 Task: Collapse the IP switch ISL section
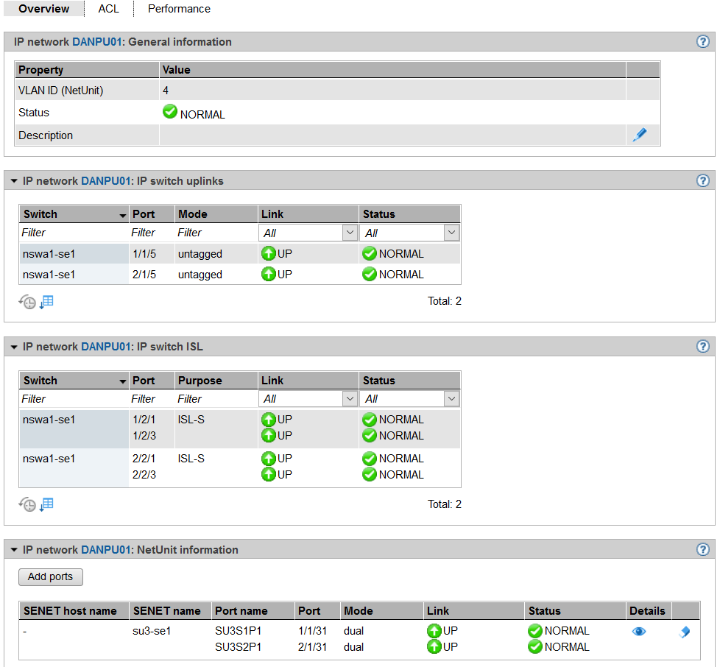(x=13, y=347)
